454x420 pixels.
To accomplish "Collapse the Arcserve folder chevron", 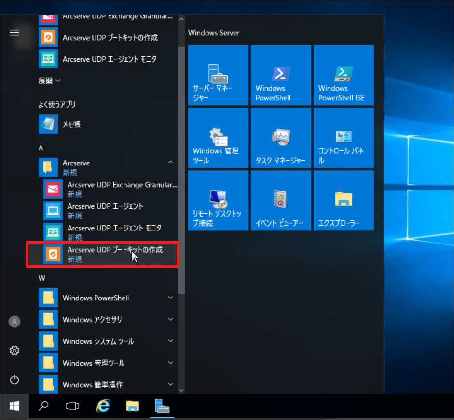I will (x=170, y=163).
